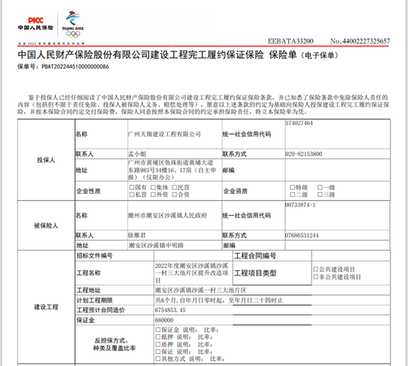
Task: Tick the 国有 checkbox
Action: (132, 187)
